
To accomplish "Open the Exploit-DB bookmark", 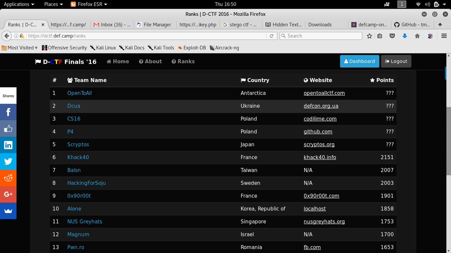I will pos(192,48).
